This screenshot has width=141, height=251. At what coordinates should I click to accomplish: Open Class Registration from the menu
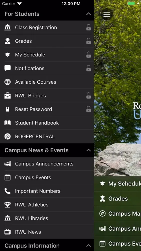coord(47,27)
